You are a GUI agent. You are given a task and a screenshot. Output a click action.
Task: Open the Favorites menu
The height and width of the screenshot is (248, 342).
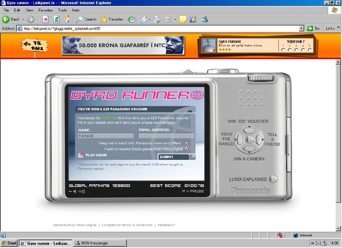click(45, 10)
